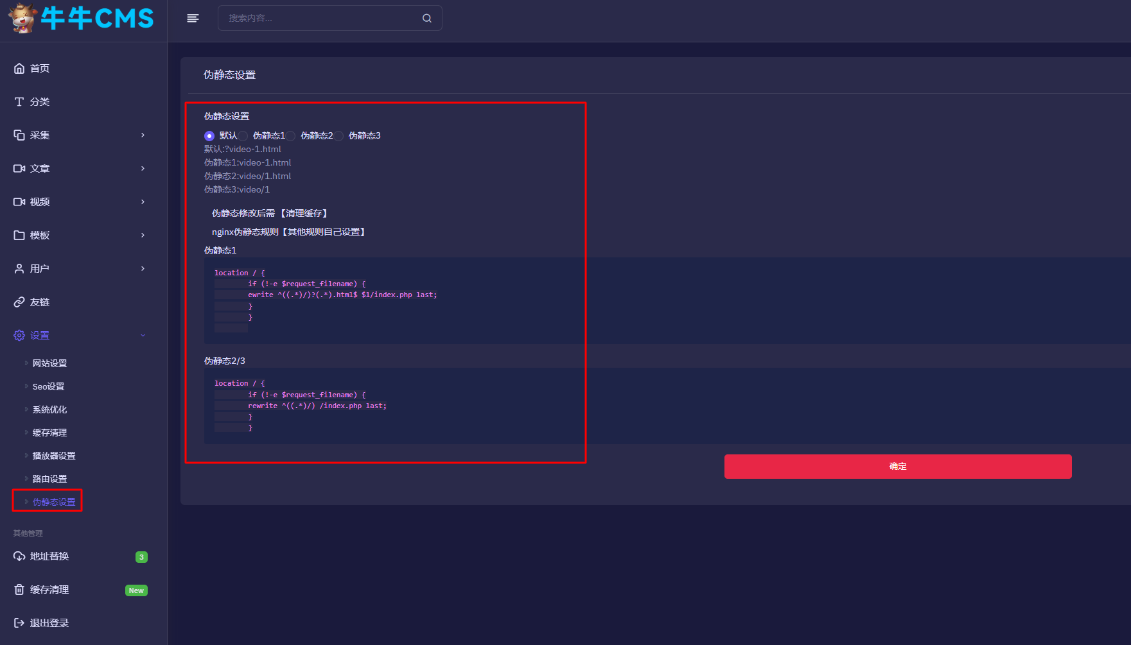Screen dimensions: 1131x645
Task: Expand the 视频 menu chevron
Action: pyautogui.click(x=143, y=202)
